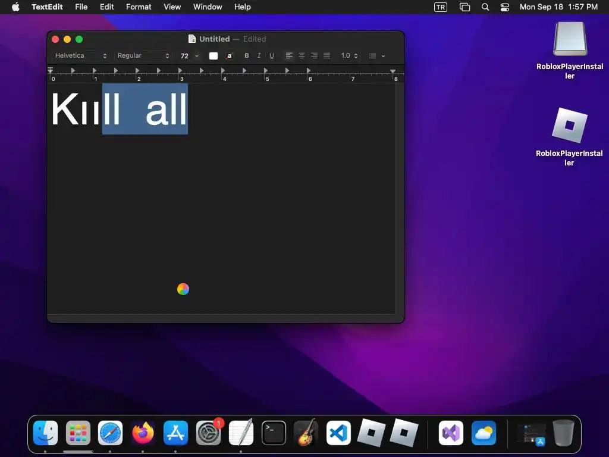Open the list bullets and numbering dropdown
This screenshot has width=609, height=457.
pyautogui.click(x=376, y=55)
